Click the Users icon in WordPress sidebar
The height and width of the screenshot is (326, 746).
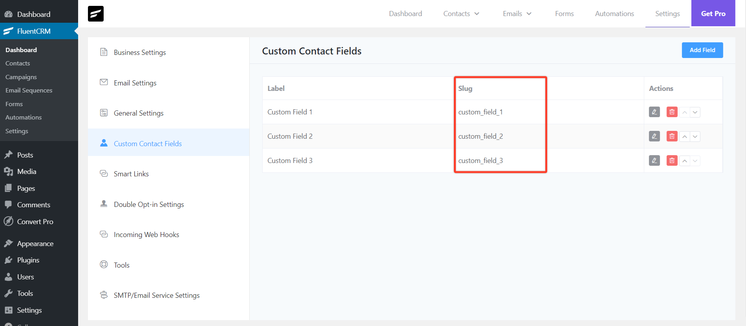[9, 277]
